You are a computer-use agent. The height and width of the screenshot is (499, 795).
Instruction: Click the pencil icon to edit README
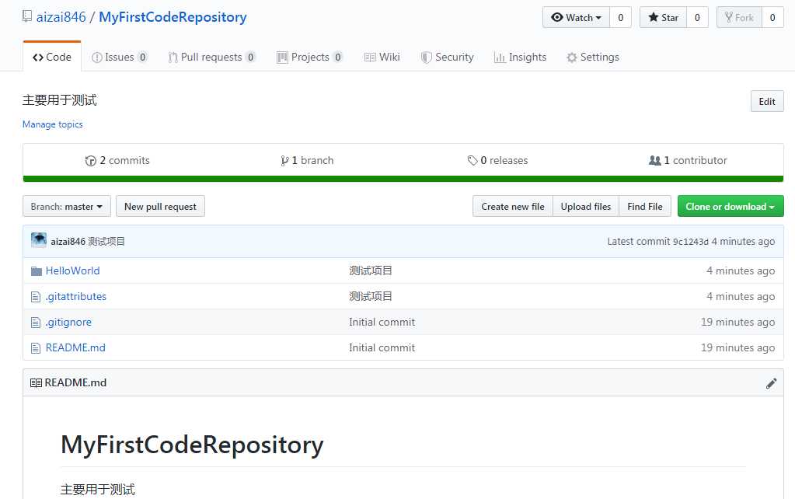click(771, 383)
